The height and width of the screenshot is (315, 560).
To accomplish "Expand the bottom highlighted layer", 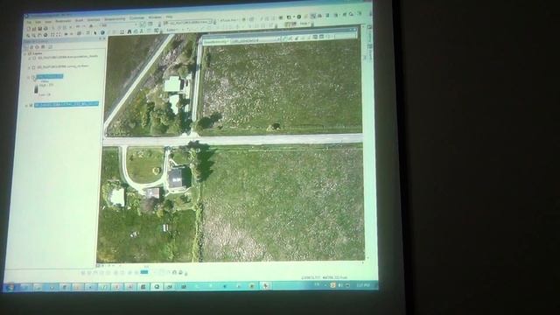I will pos(27,106).
